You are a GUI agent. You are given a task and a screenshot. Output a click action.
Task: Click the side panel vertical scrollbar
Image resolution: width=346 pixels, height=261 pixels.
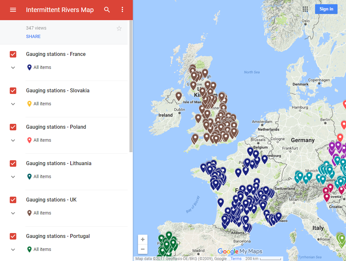point(131,86)
